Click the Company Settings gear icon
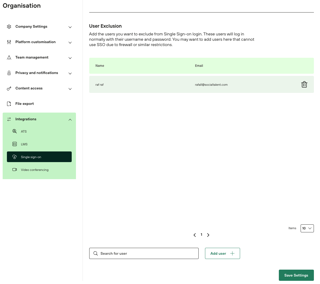The image size is (320, 284). (9, 27)
